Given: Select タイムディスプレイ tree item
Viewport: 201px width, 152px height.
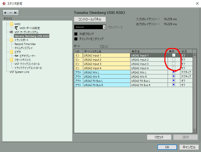Looking at the screenshot, I should click(x=24, y=48).
